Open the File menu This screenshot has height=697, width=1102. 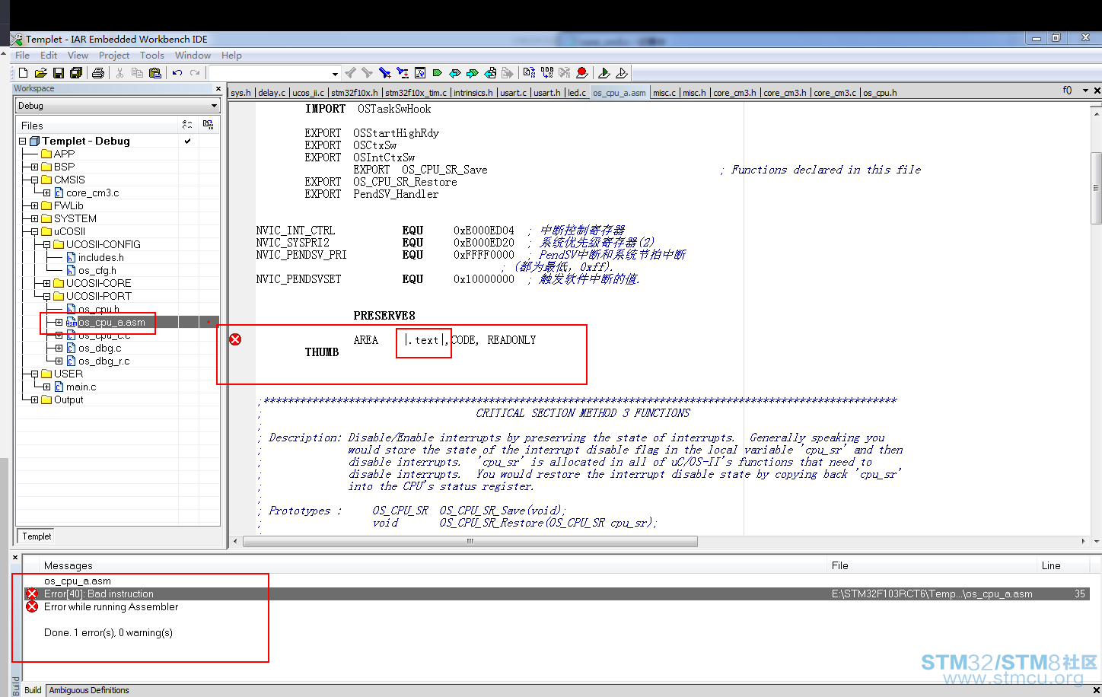(23, 56)
